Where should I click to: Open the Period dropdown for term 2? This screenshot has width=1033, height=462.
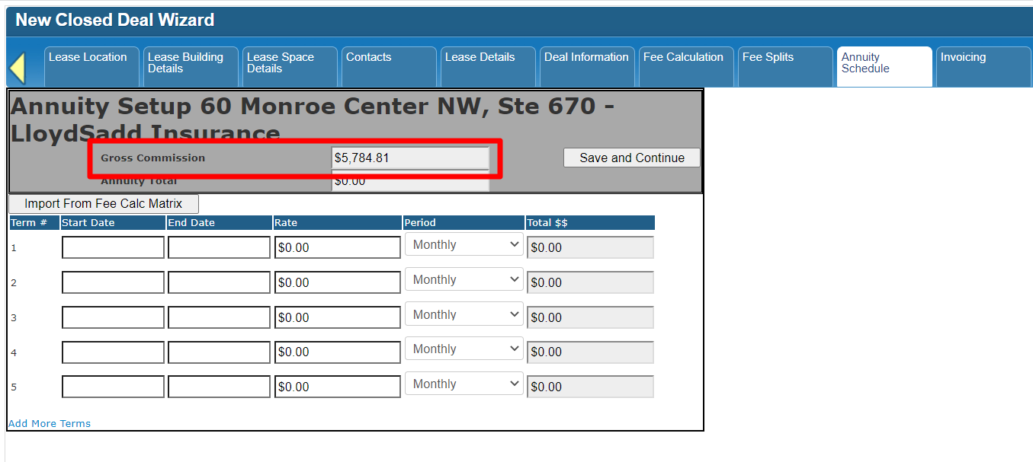(x=464, y=280)
